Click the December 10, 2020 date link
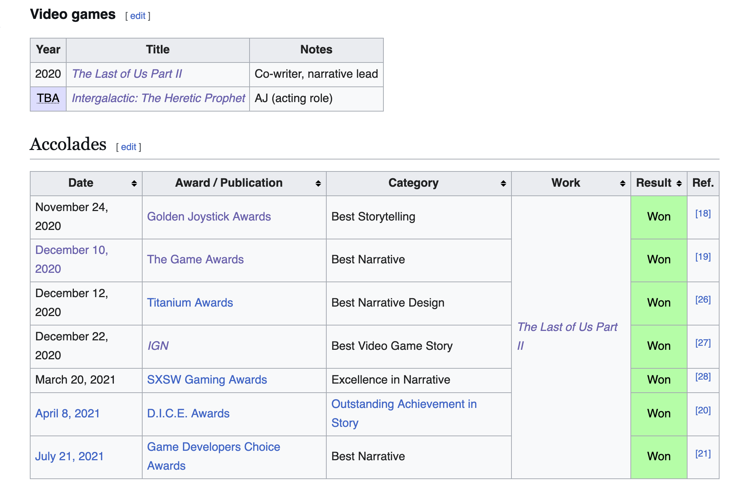The image size is (737, 502). pyautogui.click(x=72, y=250)
